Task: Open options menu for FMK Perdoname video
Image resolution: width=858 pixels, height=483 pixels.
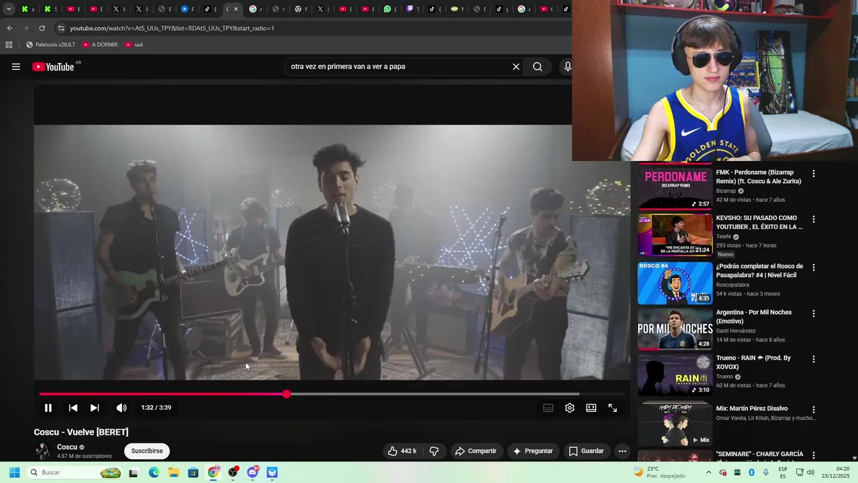Action: tap(814, 174)
